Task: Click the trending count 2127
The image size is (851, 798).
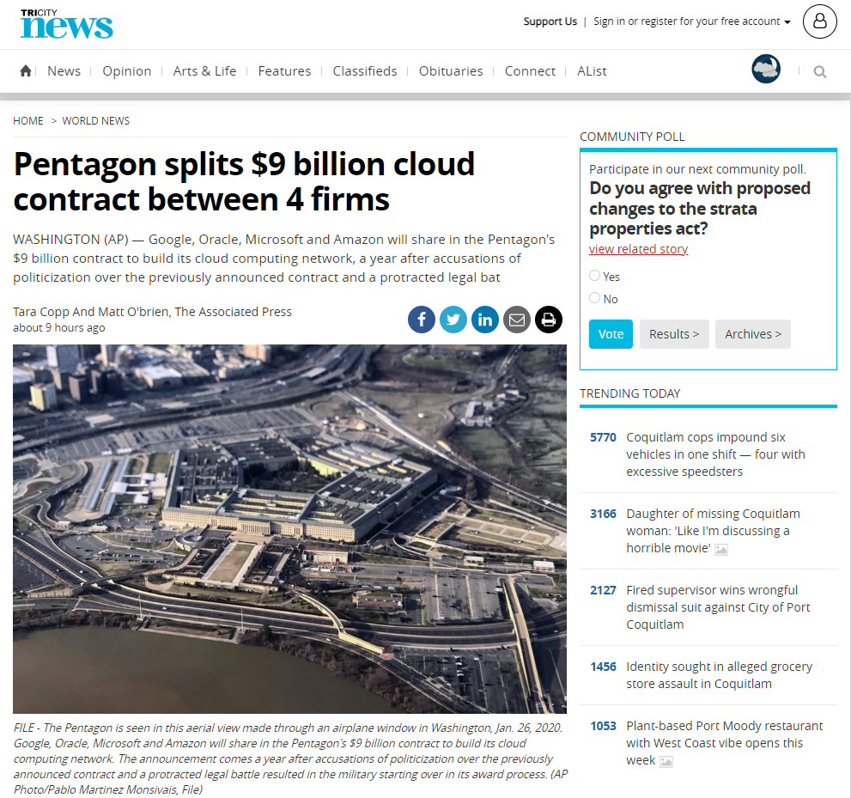Action: [x=603, y=591]
